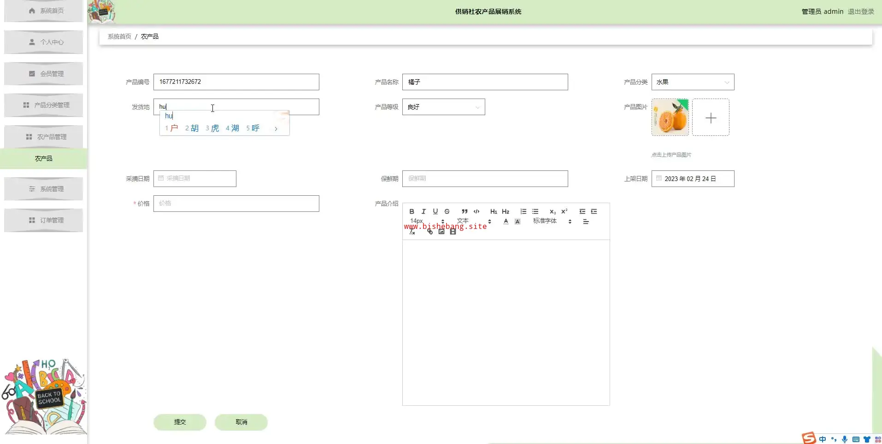
Task: Choose IME candidate 2 胡
Action: point(192,128)
